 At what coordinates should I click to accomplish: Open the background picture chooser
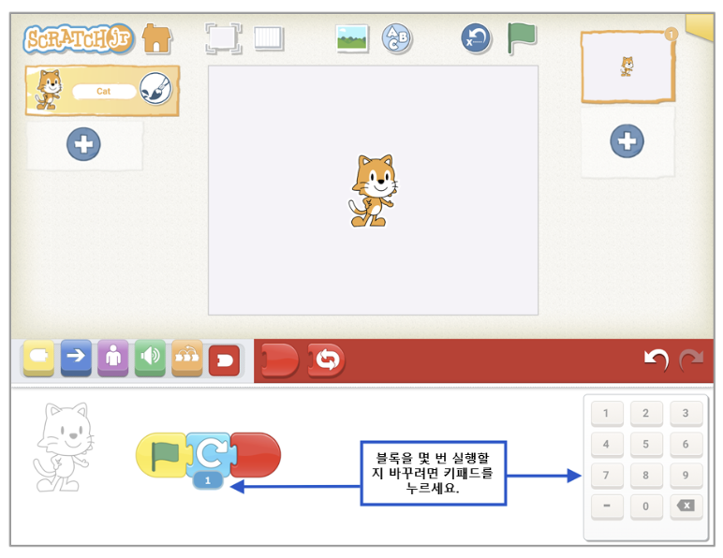pyautogui.click(x=352, y=38)
